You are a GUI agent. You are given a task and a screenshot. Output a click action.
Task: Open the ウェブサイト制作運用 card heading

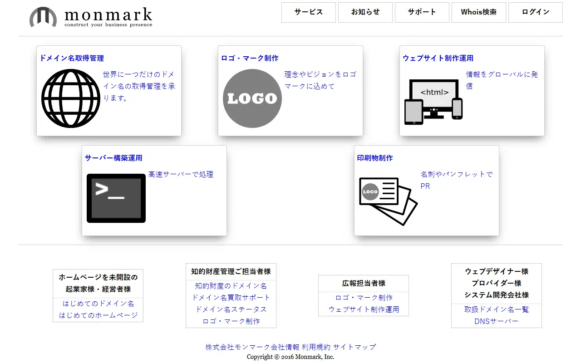tap(438, 58)
